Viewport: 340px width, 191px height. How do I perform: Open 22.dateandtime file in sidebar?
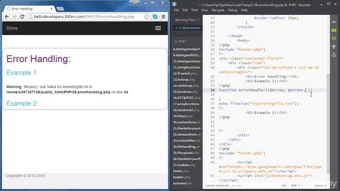click(x=186, y=134)
